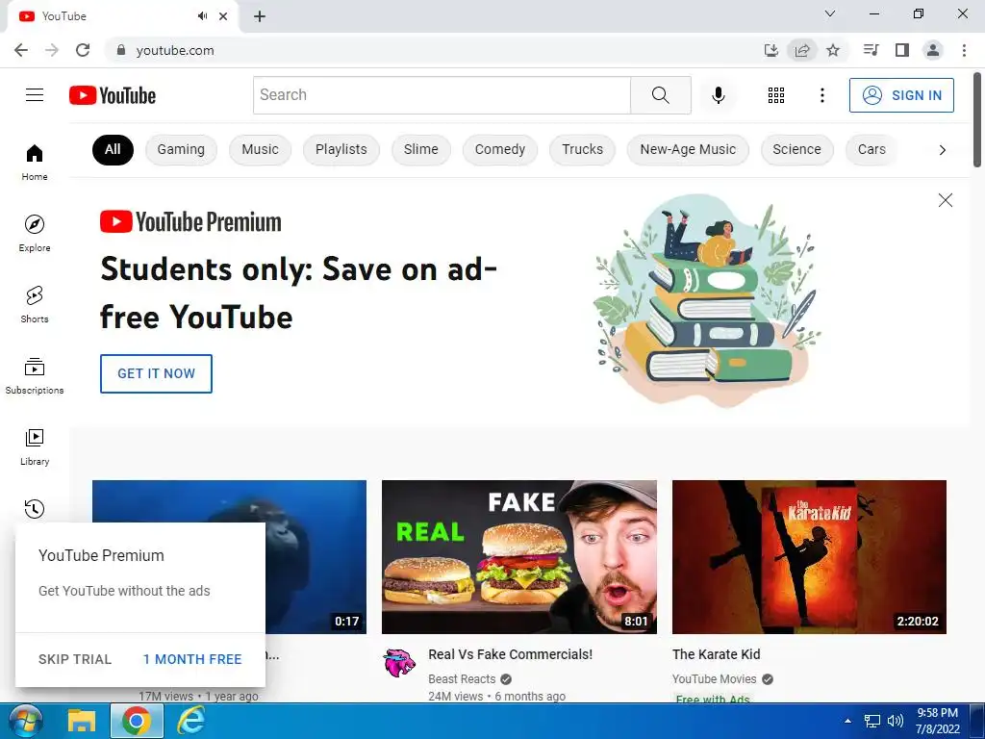Focus the YouTube search field
The image size is (985, 739).
click(x=442, y=95)
